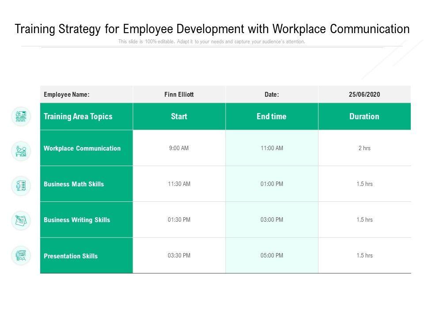Click the icon beside Training Area Topics header

[x=21, y=117]
